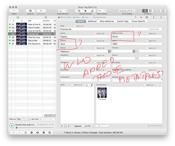Viewport: 175px width, 146px height.
Task: Click the pencil edit icon in Popular Actions
Action: pos(92,11)
